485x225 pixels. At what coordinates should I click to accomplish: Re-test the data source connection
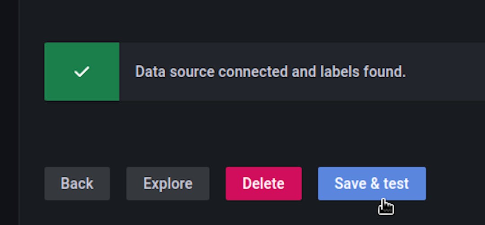click(371, 183)
